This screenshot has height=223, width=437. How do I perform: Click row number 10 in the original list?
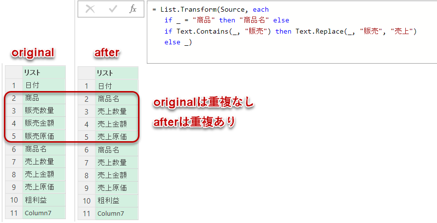[14, 200]
